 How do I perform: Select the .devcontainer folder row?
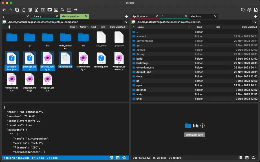[195, 41]
